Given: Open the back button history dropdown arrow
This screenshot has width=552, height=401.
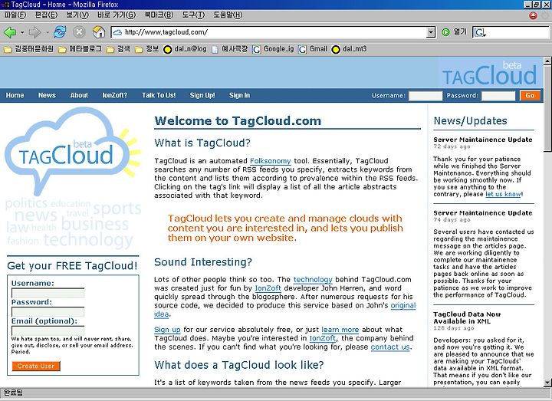Looking at the screenshot, I should (22, 32).
